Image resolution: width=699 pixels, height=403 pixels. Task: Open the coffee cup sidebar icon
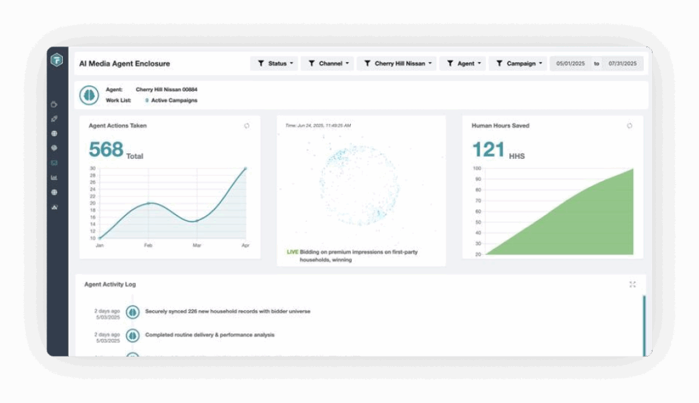pyautogui.click(x=54, y=104)
